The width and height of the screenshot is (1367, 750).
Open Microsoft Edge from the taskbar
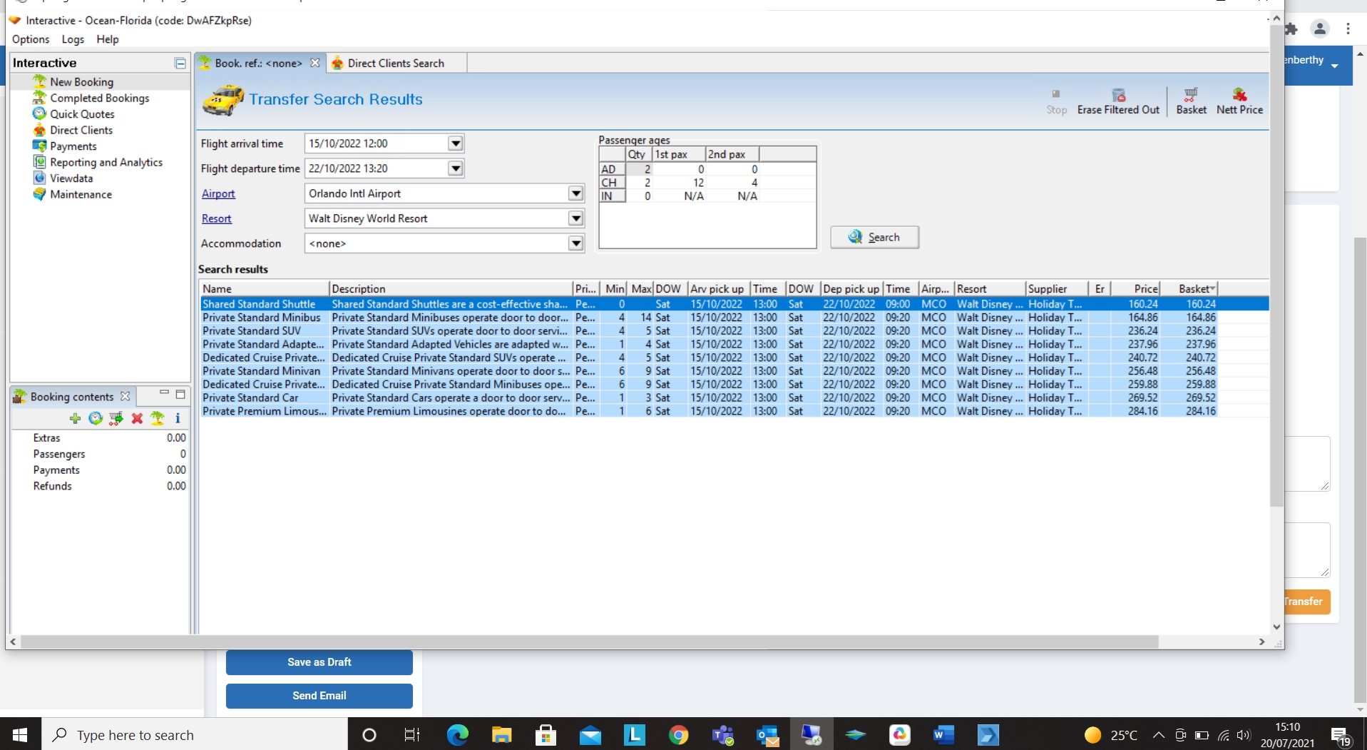point(458,734)
